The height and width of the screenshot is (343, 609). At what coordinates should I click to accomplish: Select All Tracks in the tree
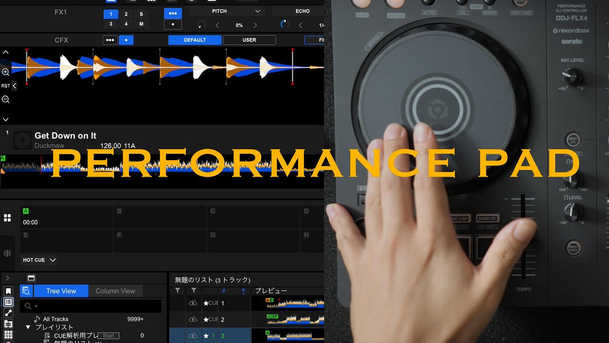pos(56,319)
